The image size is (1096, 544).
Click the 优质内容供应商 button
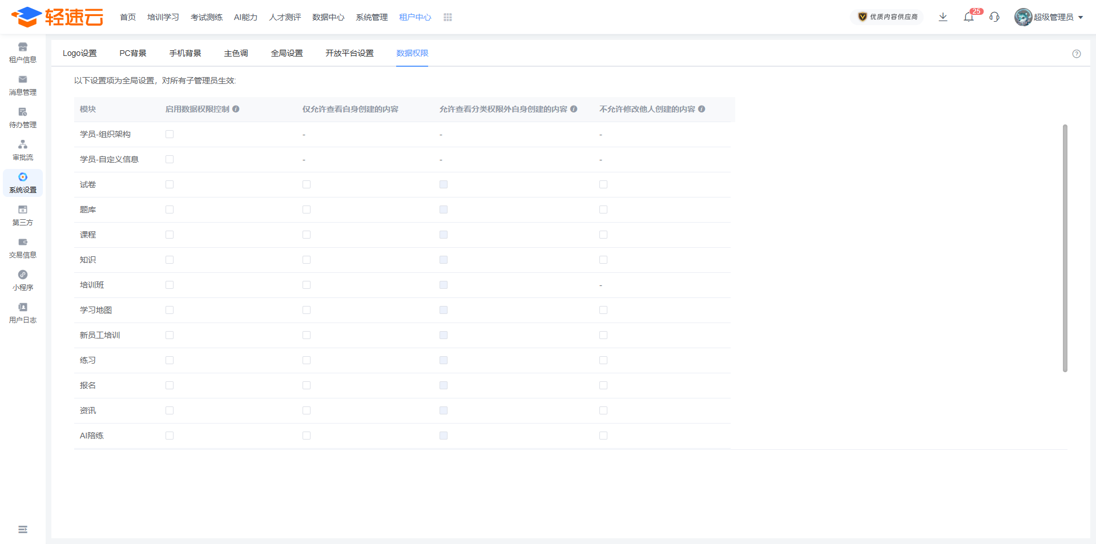point(888,17)
